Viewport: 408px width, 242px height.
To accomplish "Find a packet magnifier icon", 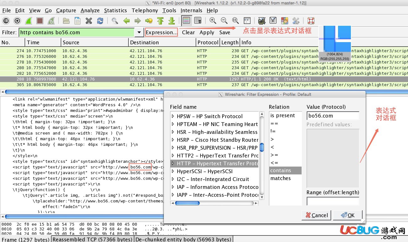I will click(x=115, y=21).
